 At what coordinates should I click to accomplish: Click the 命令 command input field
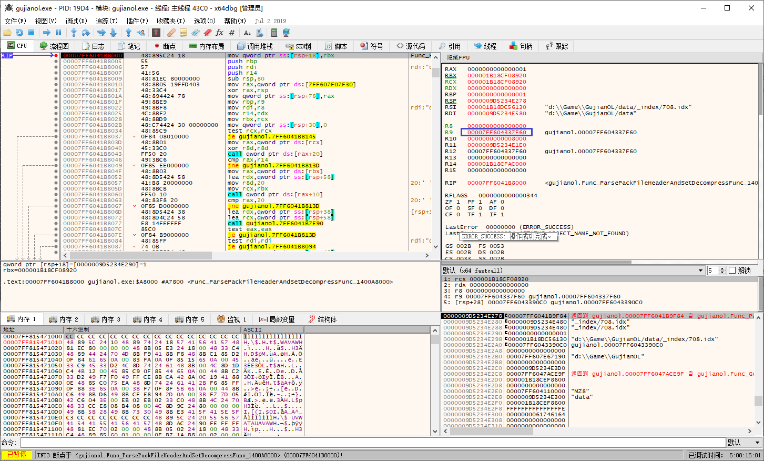(373, 443)
